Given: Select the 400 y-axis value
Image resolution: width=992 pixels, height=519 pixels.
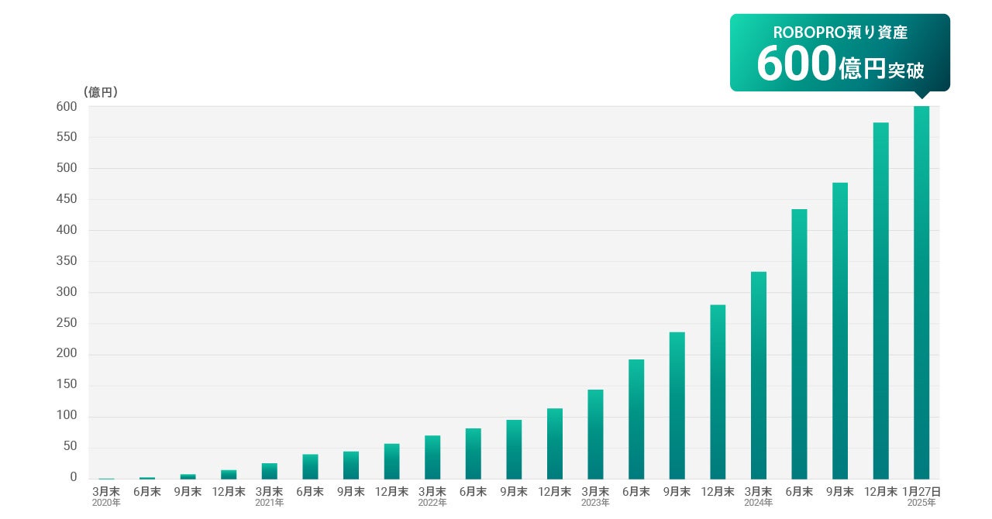Looking at the screenshot, I should coord(66,231).
